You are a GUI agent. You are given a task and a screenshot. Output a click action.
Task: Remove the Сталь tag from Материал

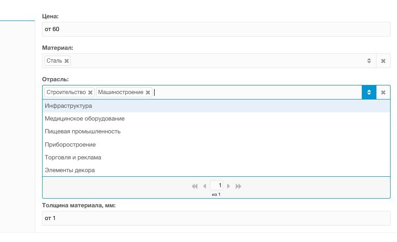(x=67, y=61)
